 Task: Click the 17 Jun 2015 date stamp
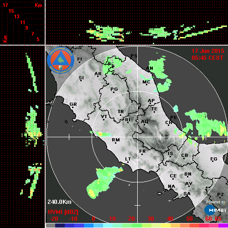(x=208, y=51)
